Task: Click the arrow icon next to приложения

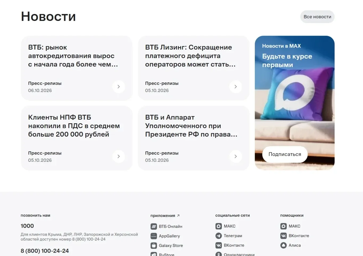Action: [178, 216]
